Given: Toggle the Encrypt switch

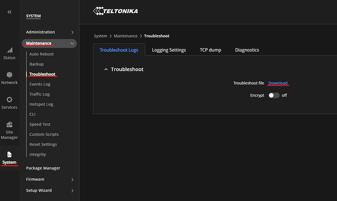Looking at the screenshot, I should point(274,95).
